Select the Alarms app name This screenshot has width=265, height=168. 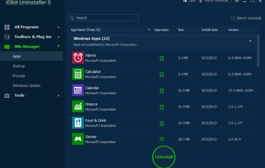91,55
